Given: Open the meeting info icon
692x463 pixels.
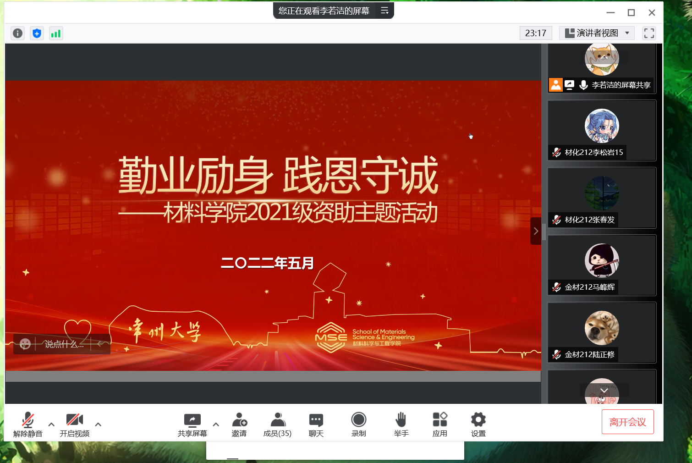Looking at the screenshot, I should coord(17,33).
